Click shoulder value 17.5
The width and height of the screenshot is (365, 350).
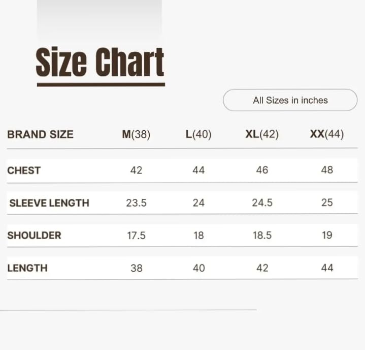point(136,235)
